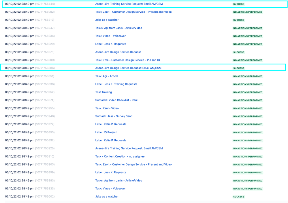Click NO ACTIONS PERFORMED badge on Task: Ezra row
Viewport: 288px width, 203px height.
[248, 60]
